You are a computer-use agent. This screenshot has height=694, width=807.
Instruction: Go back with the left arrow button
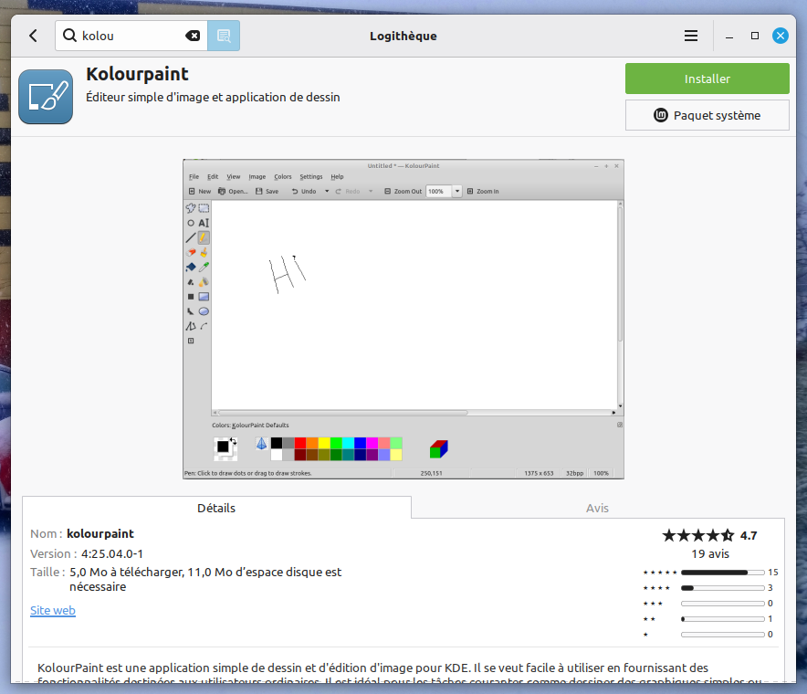click(x=34, y=36)
